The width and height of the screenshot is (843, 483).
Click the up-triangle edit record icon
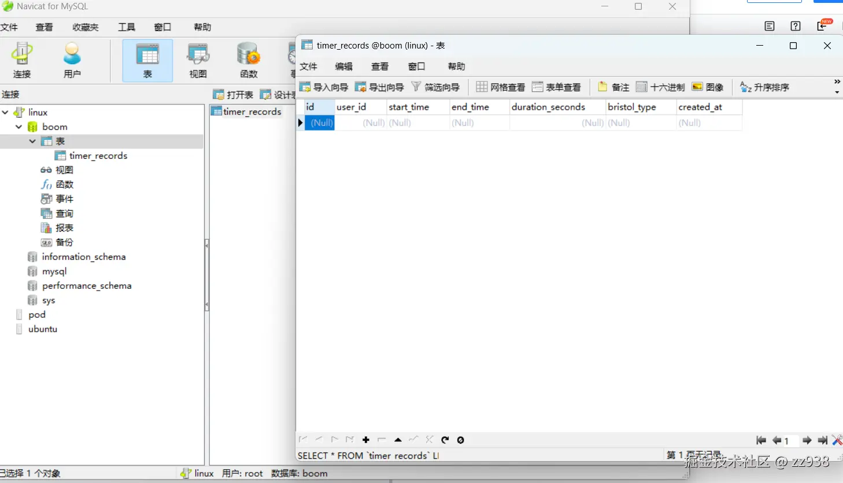(398, 440)
